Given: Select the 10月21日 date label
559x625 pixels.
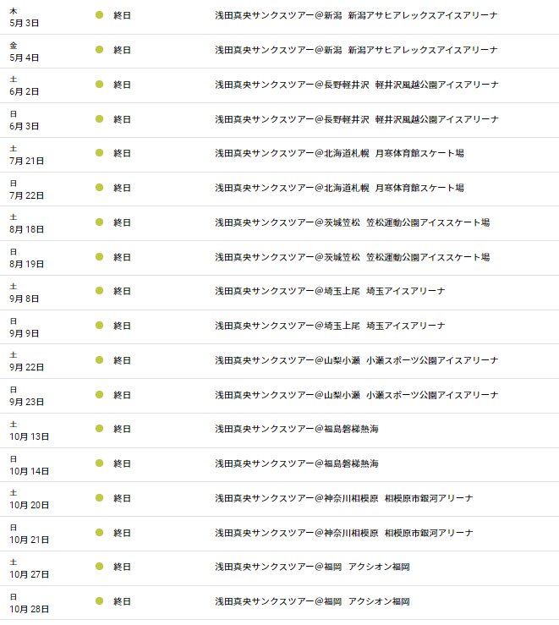Looking at the screenshot, I should pos(30,540).
